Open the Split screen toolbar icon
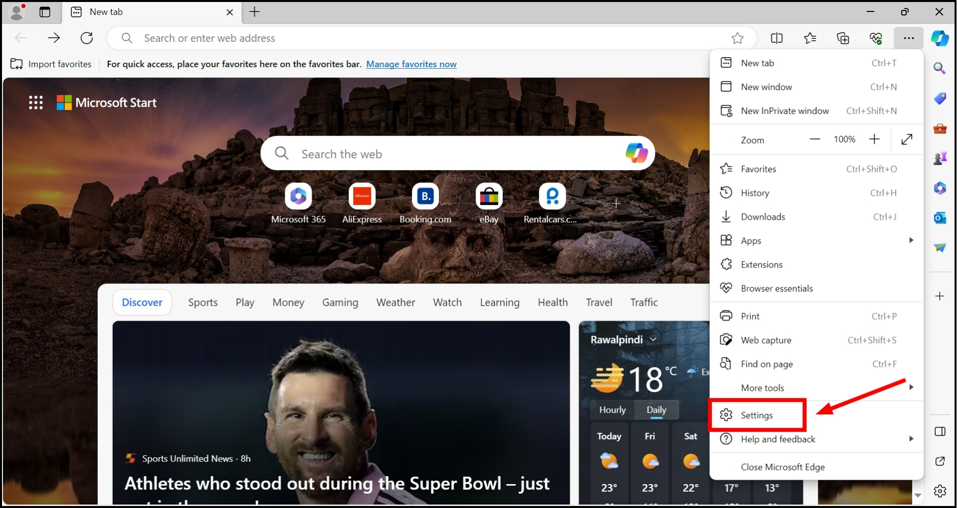The image size is (957, 508). (x=776, y=38)
